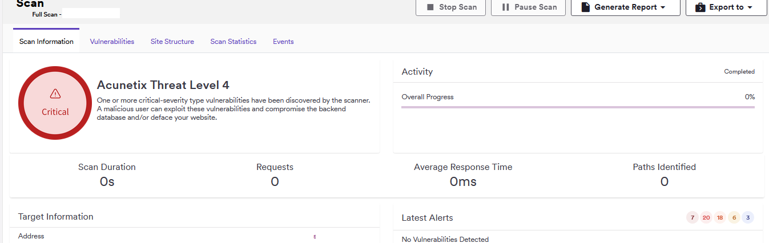Viewport: 769px width, 243px height.
Task: Click the Paths Identified count
Action: pyautogui.click(x=665, y=182)
